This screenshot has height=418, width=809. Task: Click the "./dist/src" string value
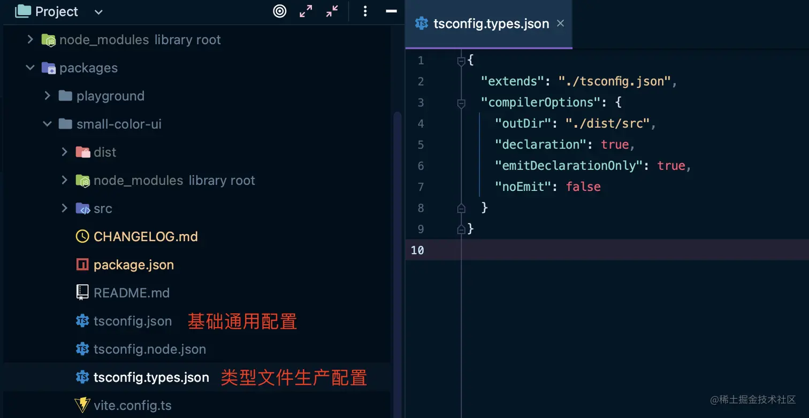pyautogui.click(x=607, y=123)
